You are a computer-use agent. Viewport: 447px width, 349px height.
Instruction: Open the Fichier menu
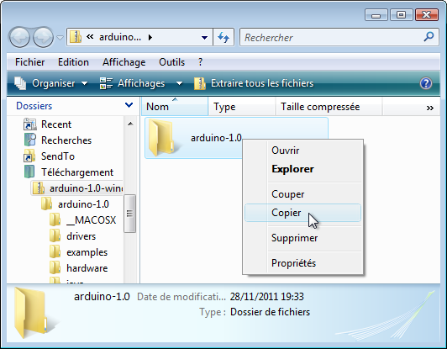29,62
